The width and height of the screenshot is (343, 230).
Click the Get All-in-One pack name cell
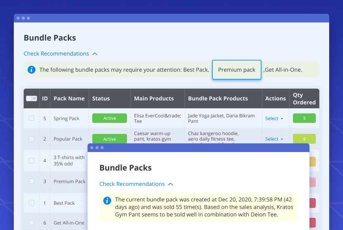69,223
